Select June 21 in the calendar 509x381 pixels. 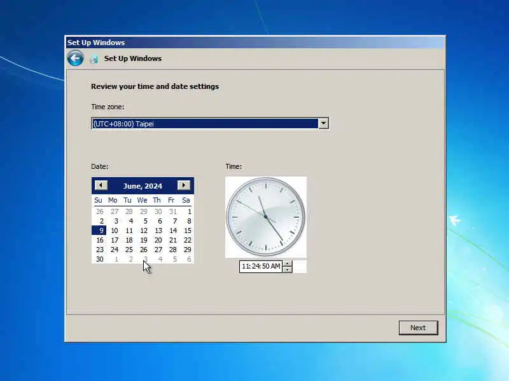(173, 240)
